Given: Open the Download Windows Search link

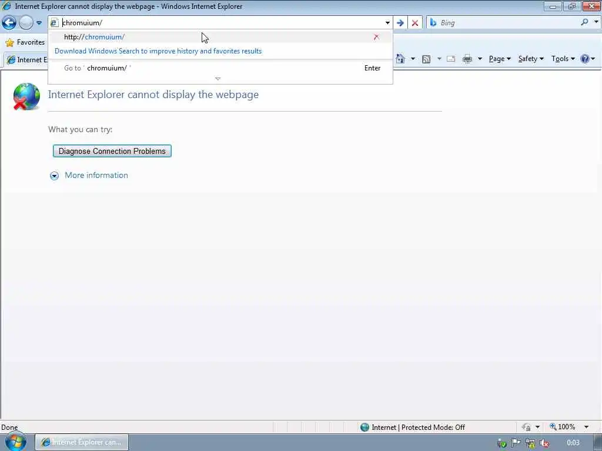Looking at the screenshot, I should pos(158,51).
